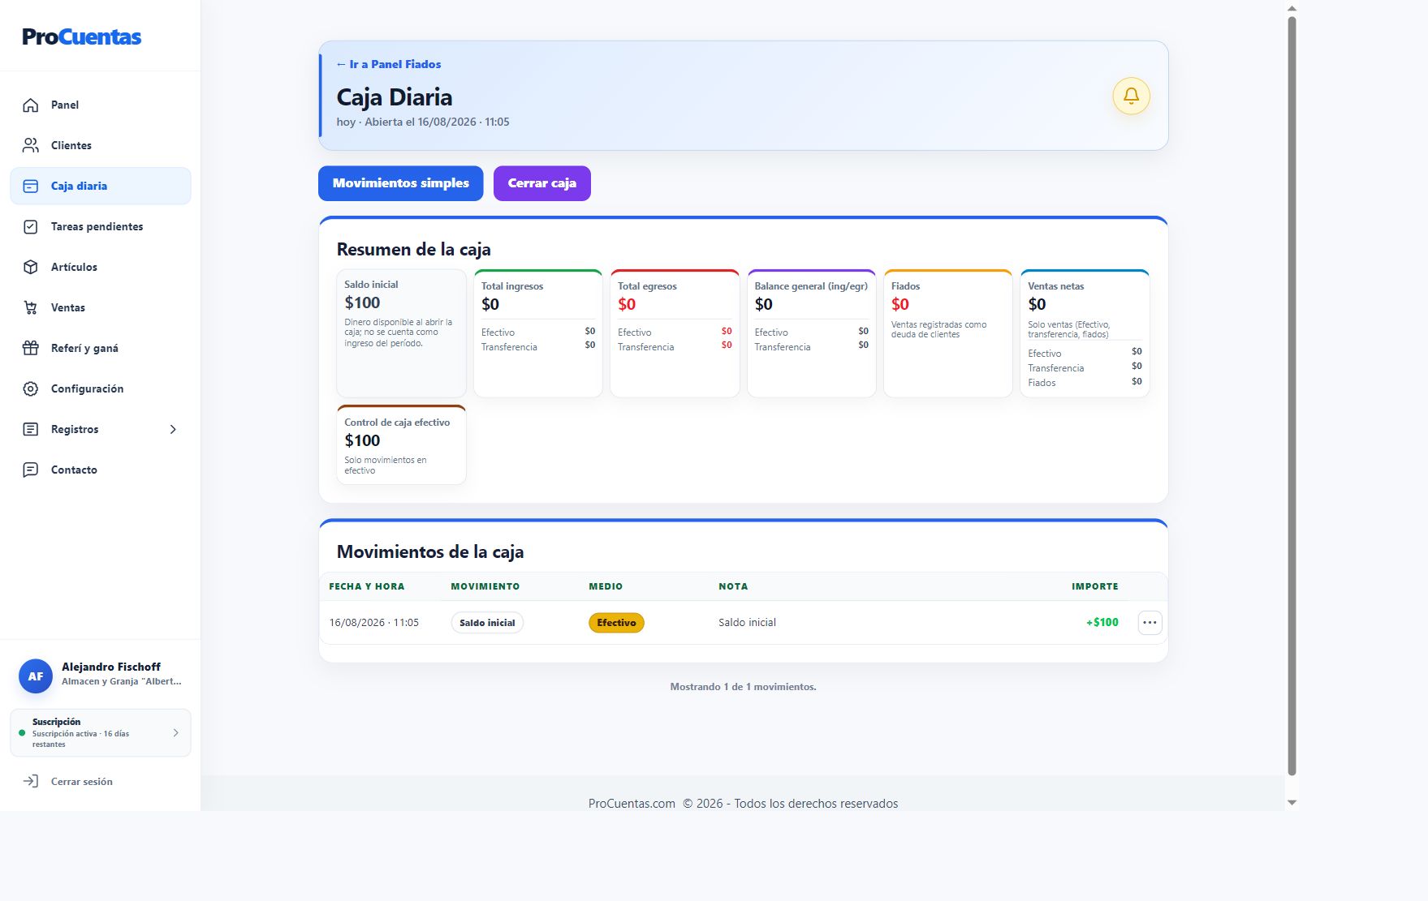Open notifications with the bell icon

tap(1131, 96)
